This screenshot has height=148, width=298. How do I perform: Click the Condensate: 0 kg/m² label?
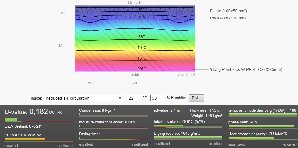[x=97, y=110]
